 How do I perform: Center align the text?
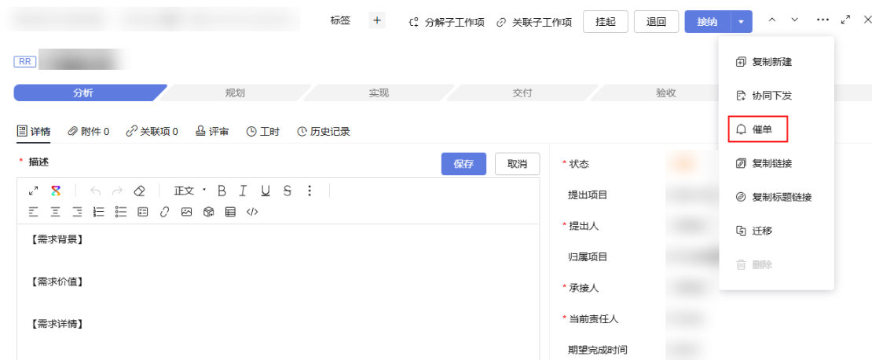[55, 212]
